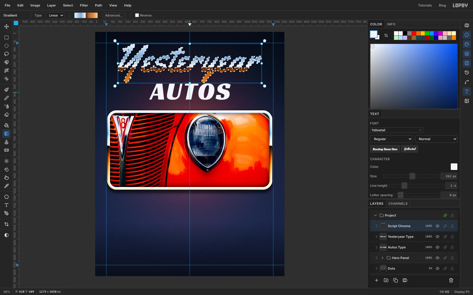Select the Pencil tool
This screenshot has height=295, width=473.
tap(7, 98)
